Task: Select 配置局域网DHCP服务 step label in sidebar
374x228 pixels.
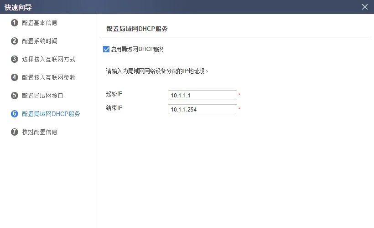Action: (51, 114)
